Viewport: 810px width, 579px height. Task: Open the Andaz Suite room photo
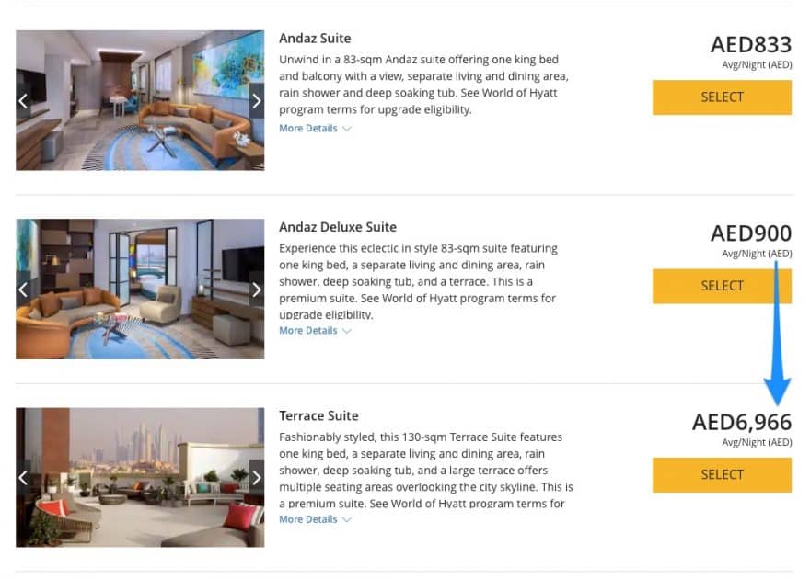point(140,100)
